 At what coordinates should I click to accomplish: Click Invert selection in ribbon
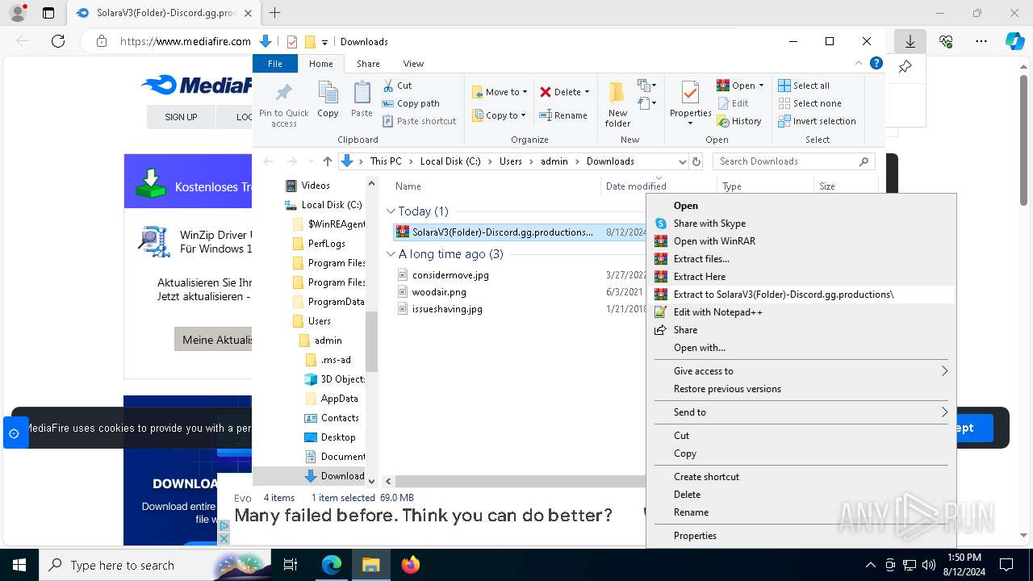[x=817, y=121]
